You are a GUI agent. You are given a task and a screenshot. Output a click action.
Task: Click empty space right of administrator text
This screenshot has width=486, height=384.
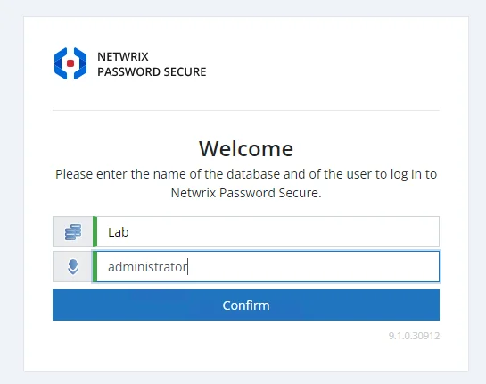[x=313, y=267]
